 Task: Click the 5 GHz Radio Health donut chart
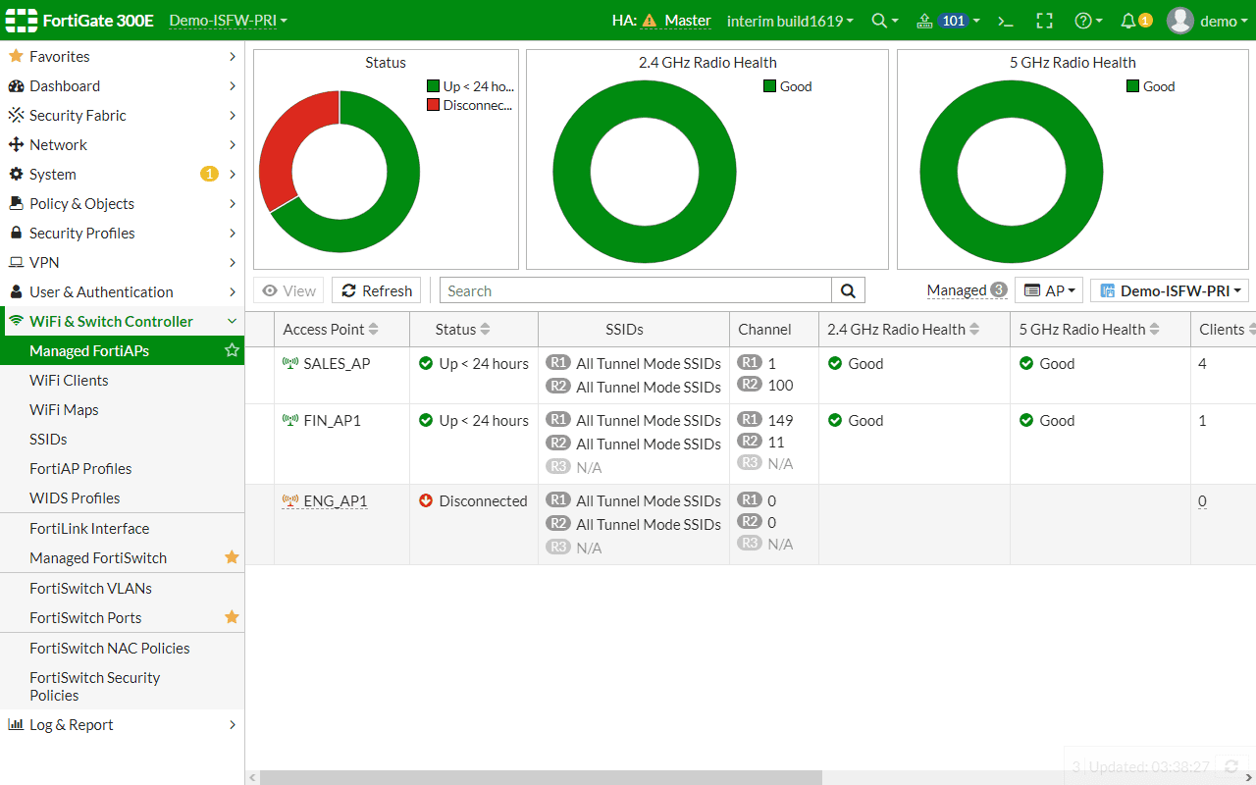1012,172
